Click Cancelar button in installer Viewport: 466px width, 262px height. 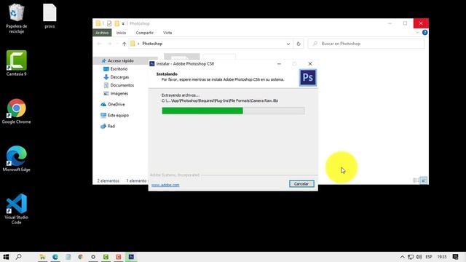pyautogui.click(x=301, y=184)
